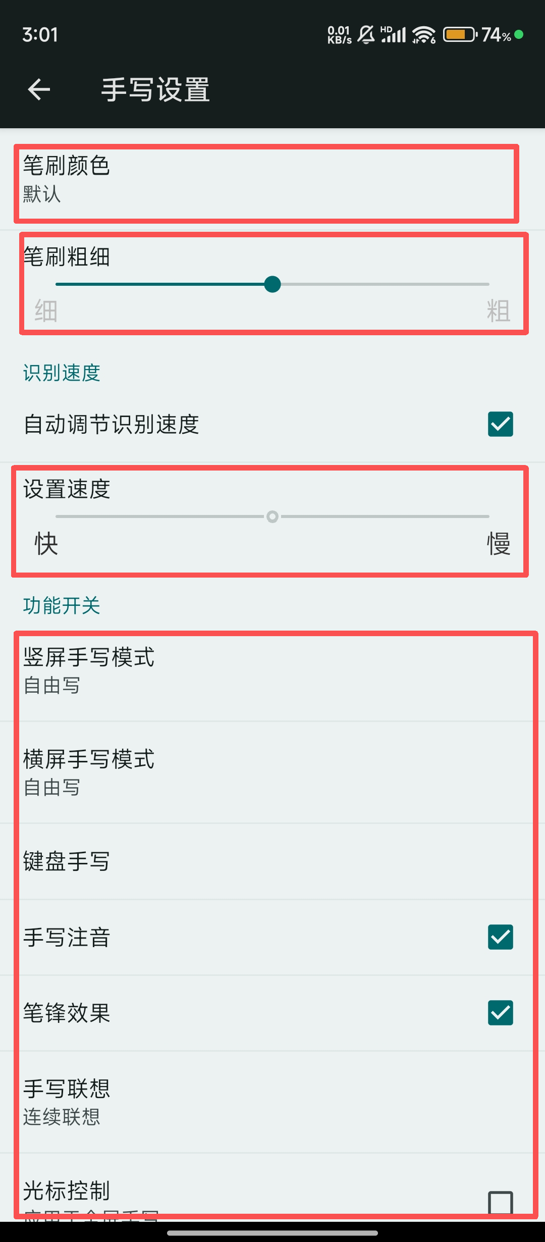Uncheck the 手写注音 checkbox
The image size is (545, 1242).
coord(500,937)
